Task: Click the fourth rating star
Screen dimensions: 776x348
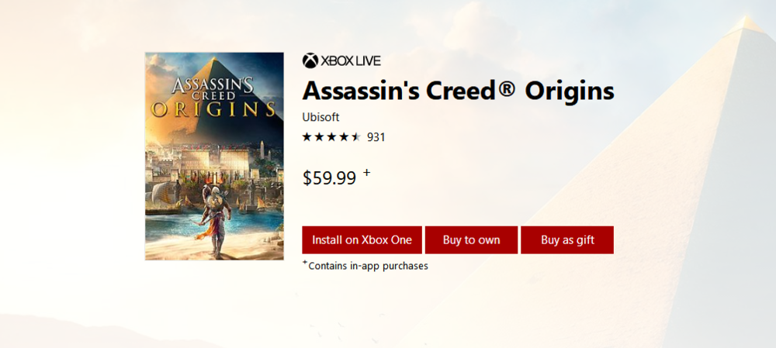Action: 344,137
